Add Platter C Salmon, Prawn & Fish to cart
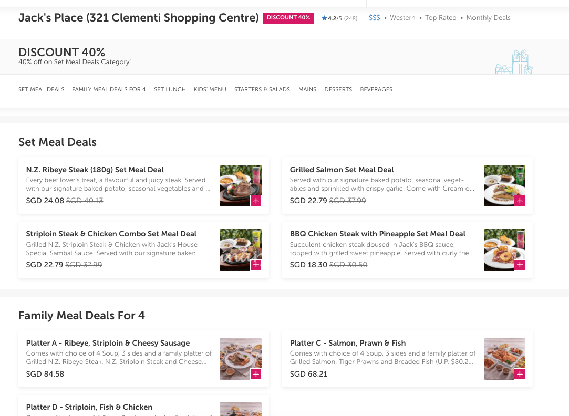 [x=520, y=374]
